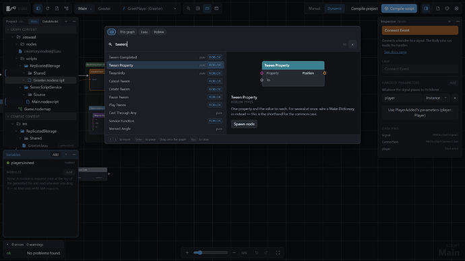Collapse the .roswaal folder
Viewport: 465px width, 261px height.
(12, 37)
